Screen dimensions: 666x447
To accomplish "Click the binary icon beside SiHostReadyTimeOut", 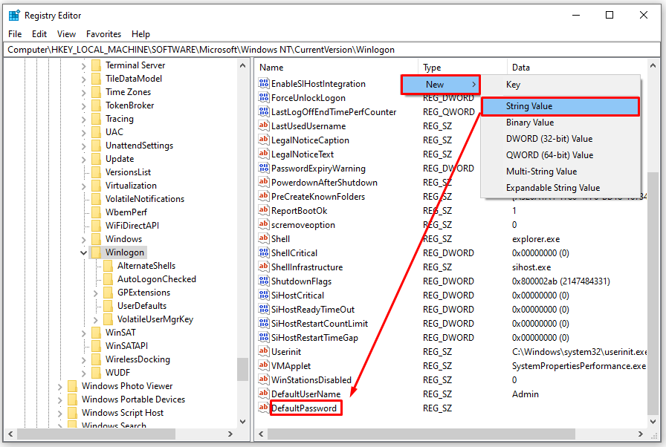I will point(263,309).
